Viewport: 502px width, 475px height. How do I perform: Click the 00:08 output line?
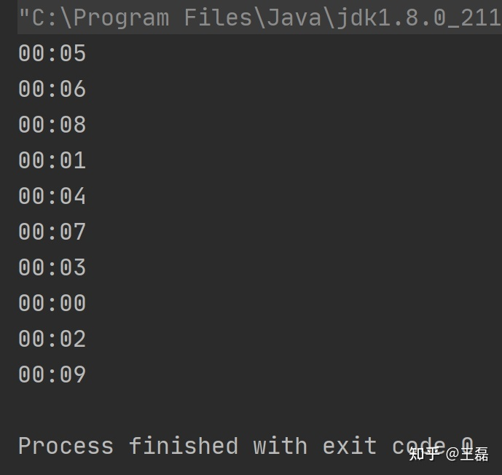coord(52,125)
